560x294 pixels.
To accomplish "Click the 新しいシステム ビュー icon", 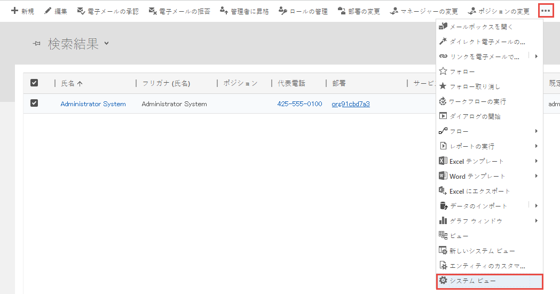I will point(443,250).
